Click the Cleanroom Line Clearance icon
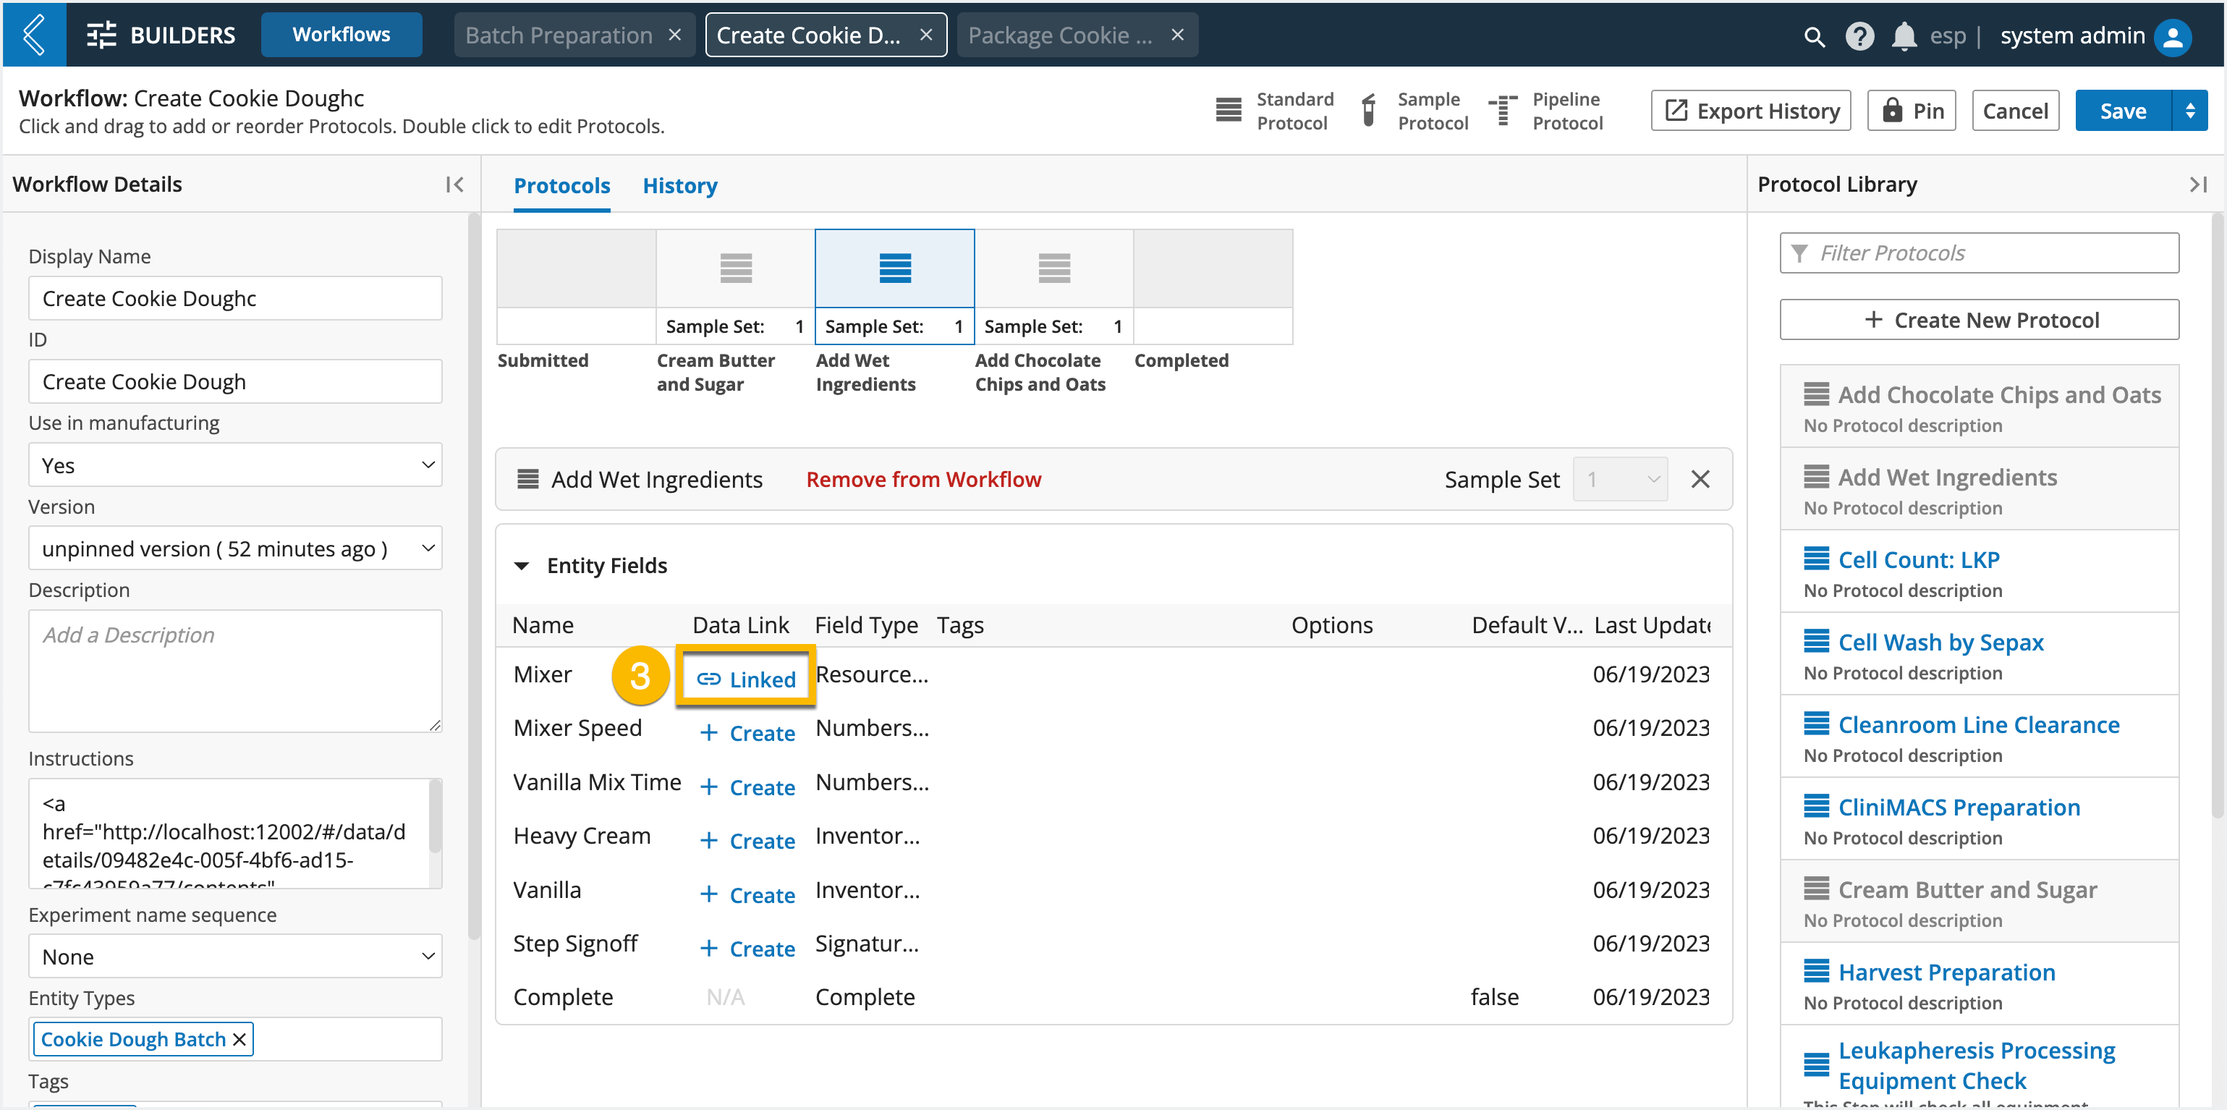The width and height of the screenshot is (2227, 1110). (1815, 724)
